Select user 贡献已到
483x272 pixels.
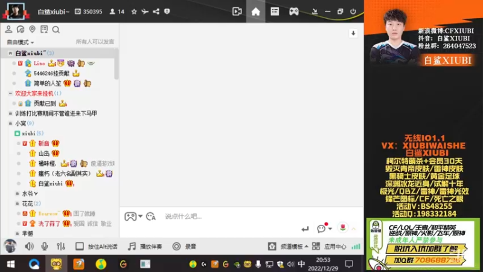click(45, 103)
